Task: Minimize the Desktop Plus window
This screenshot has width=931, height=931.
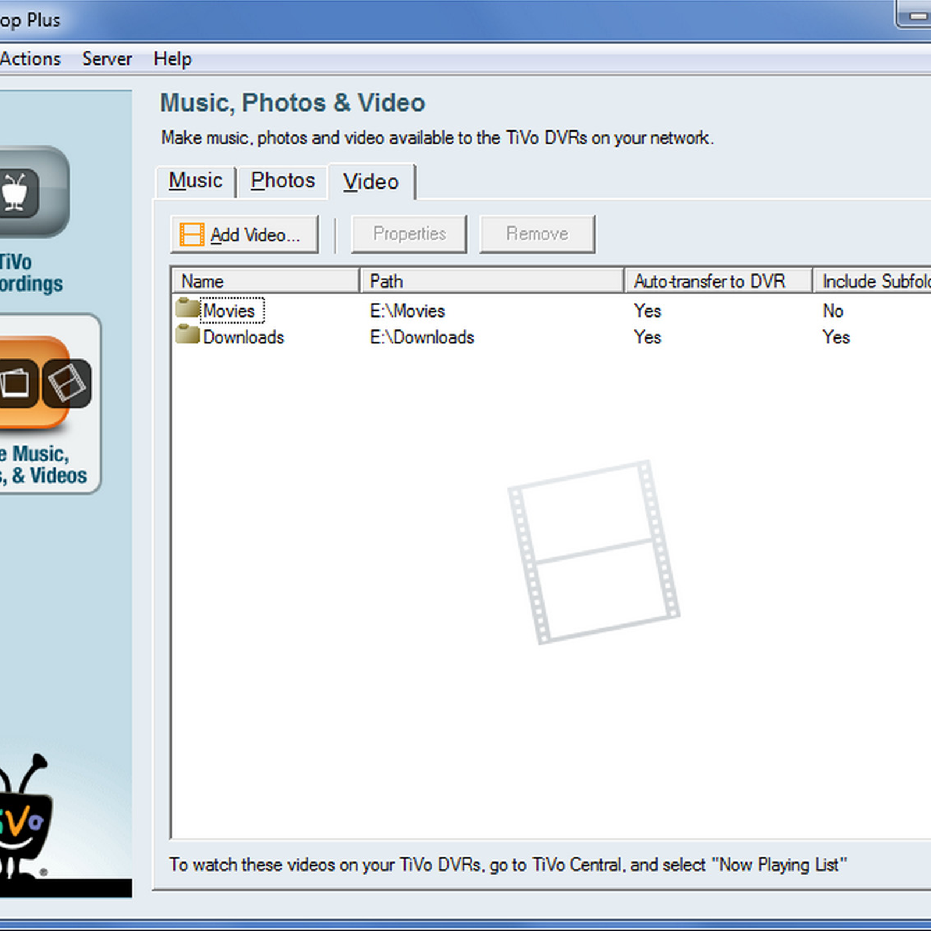Action: point(915,15)
